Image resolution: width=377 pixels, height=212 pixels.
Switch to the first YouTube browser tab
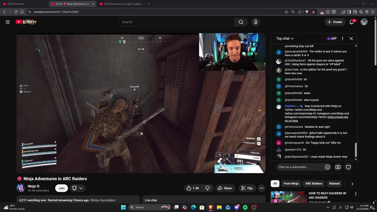tap(25, 4)
